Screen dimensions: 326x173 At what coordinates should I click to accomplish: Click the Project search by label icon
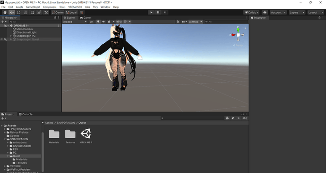233,118
